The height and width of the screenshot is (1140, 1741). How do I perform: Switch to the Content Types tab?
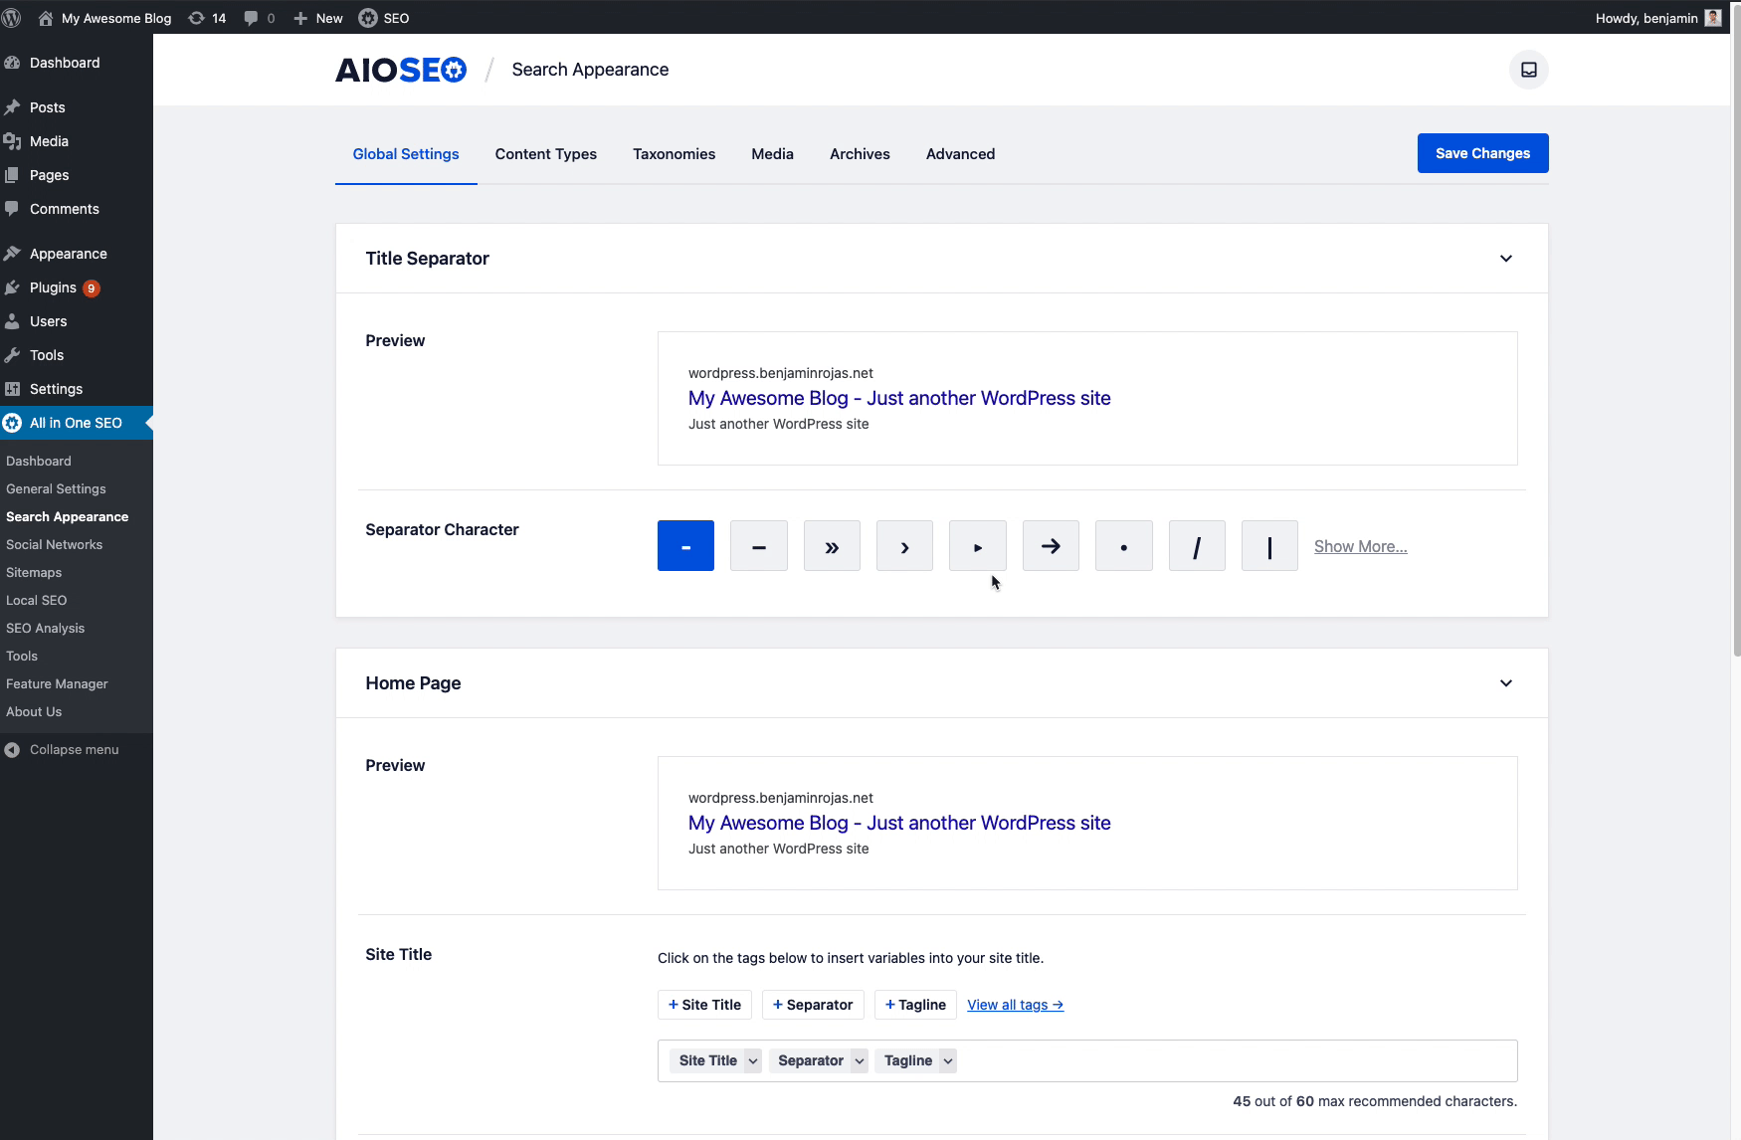(546, 154)
